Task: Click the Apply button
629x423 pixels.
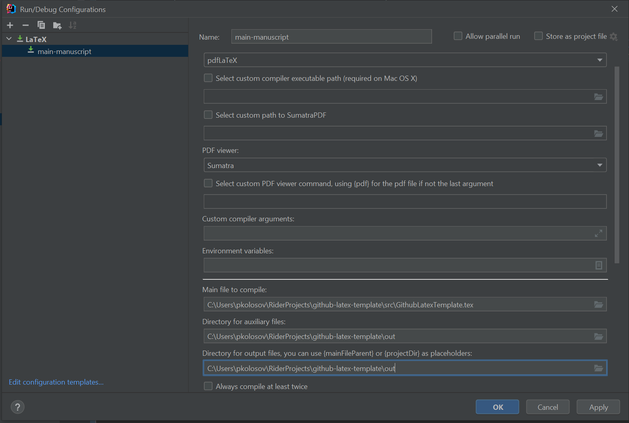Action: tap(598, 407)
